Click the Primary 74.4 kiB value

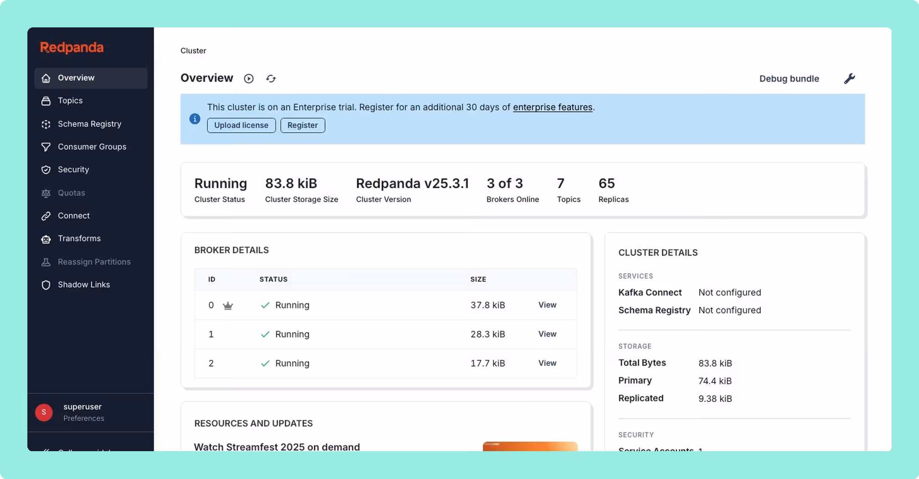(715, 381)
